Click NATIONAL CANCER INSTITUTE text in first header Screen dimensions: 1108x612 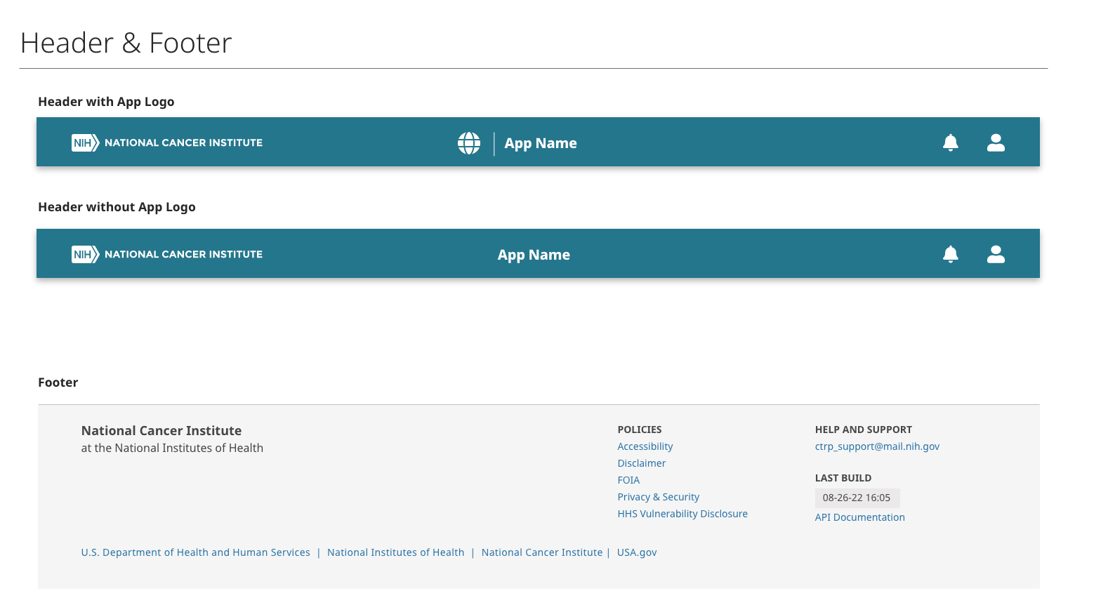(184, 142)
